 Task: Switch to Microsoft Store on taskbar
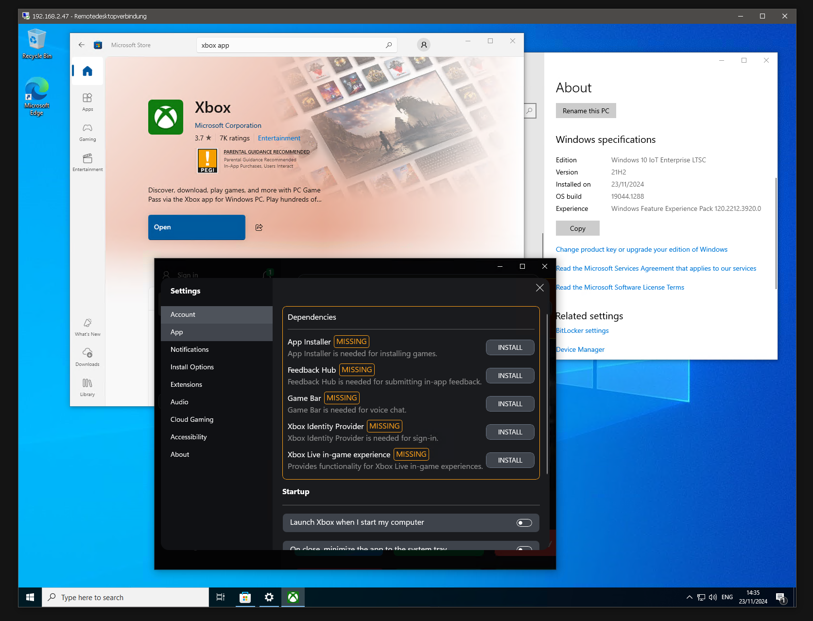pos(245,597)
